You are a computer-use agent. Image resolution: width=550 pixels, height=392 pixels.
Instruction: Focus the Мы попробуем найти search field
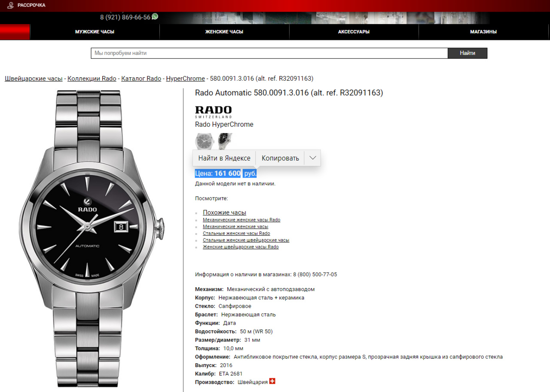pos(269,53)
